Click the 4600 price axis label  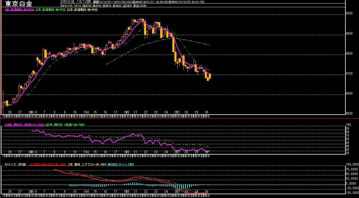[x=349, y=93]
